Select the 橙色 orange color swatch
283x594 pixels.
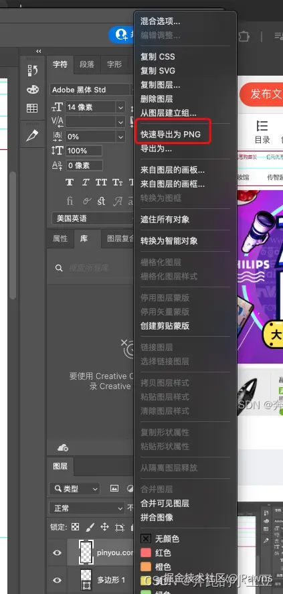tap(146, 567)
